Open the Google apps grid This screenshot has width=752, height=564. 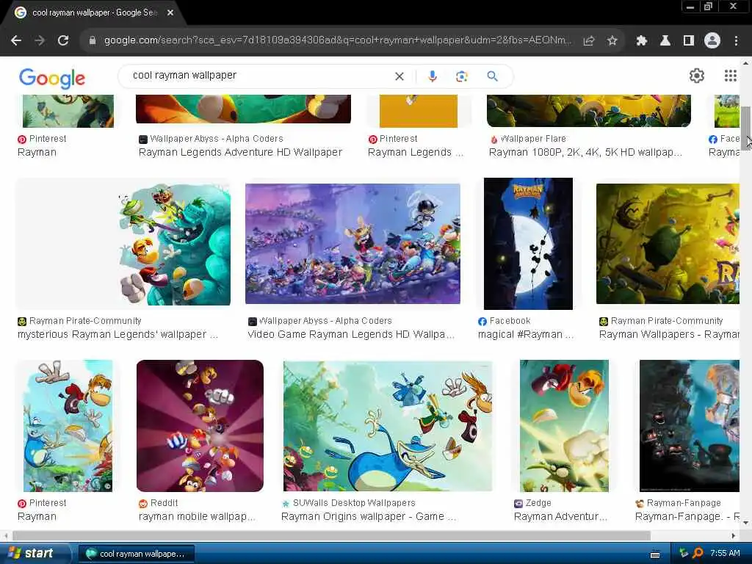tap(731, 76)
